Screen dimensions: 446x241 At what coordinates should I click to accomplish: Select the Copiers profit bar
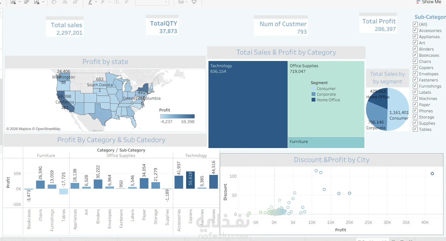190,180
